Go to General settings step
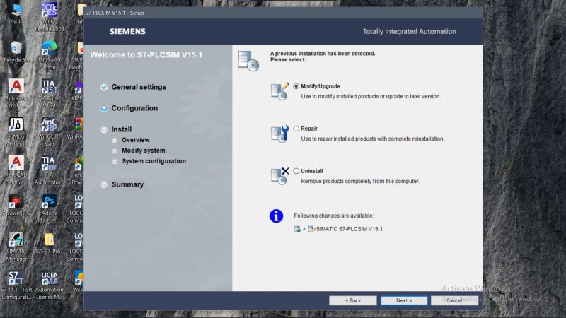Viewport: 566px width, 318px height. pyautogui.click(x=139, y=87)
